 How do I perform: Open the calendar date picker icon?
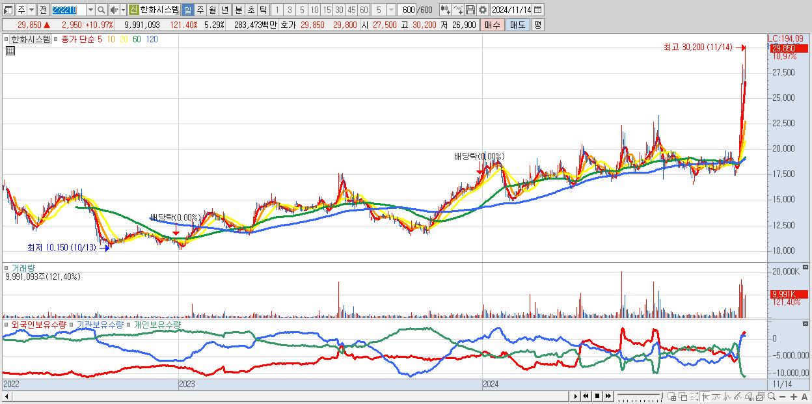[x=539, y=10]
